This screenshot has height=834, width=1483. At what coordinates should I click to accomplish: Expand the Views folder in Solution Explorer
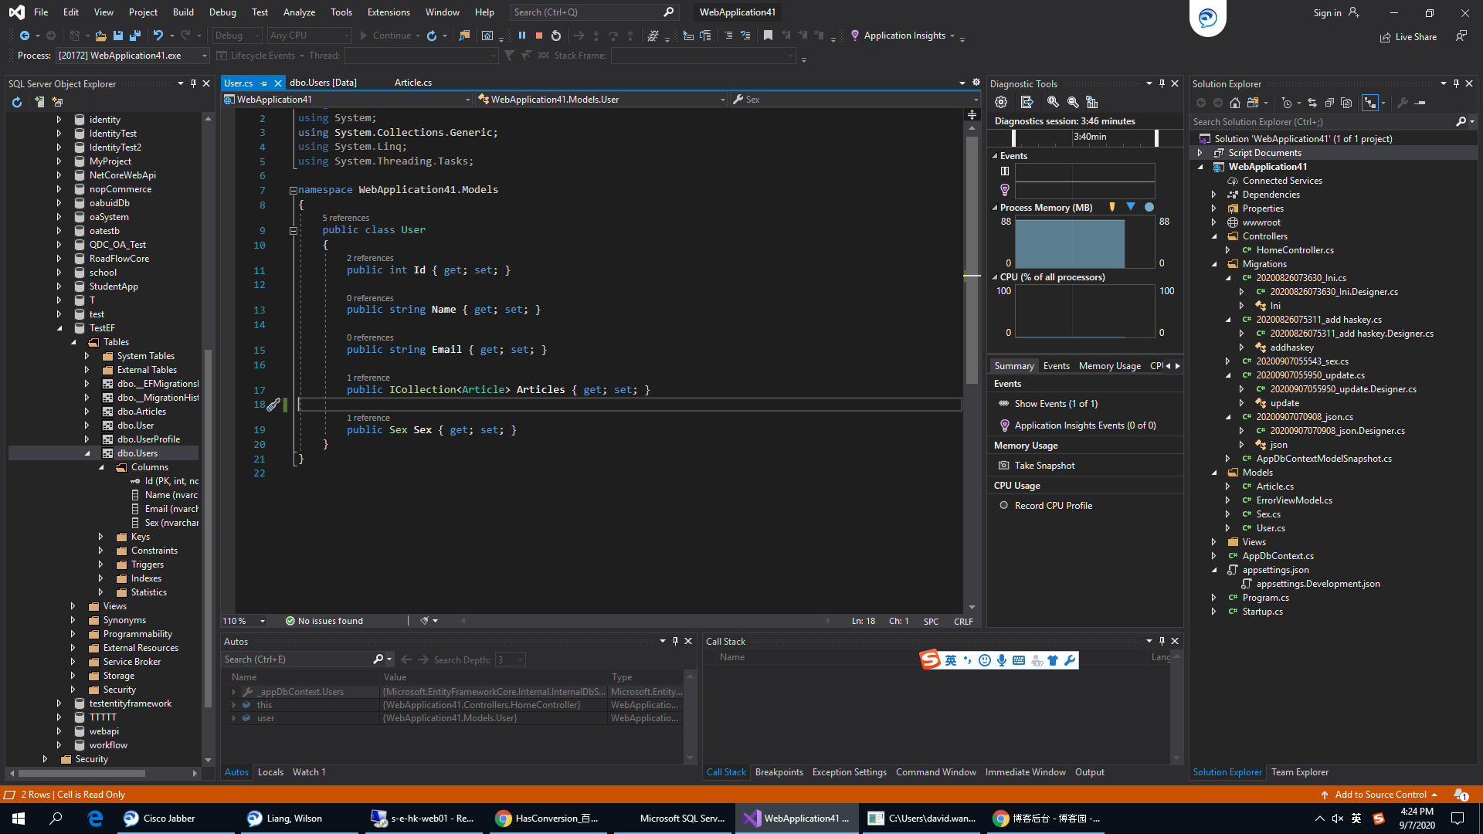tap(1214, 542)
